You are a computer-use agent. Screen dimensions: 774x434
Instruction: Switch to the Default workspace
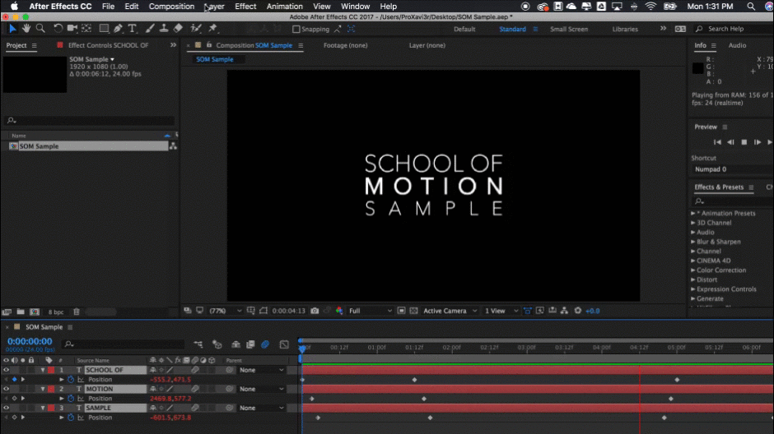464,29
